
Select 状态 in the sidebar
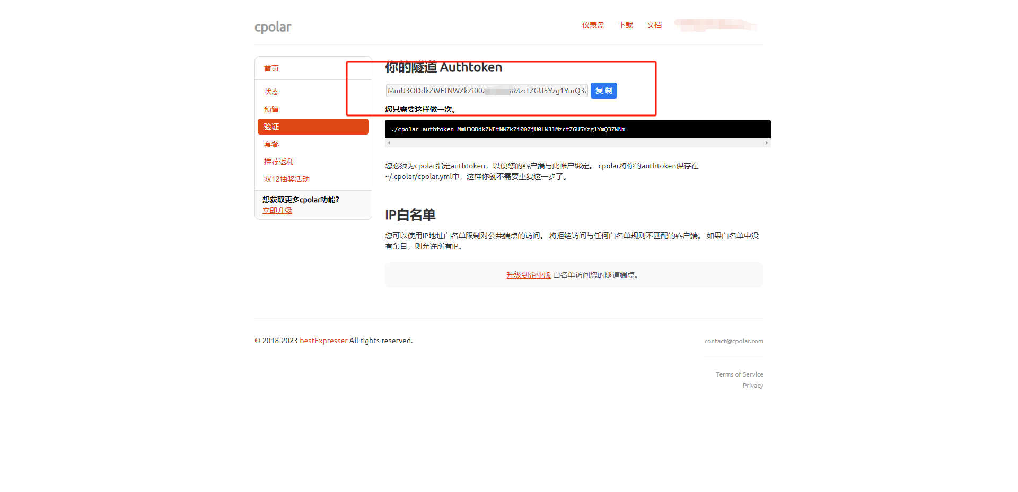tap(271, 91)
